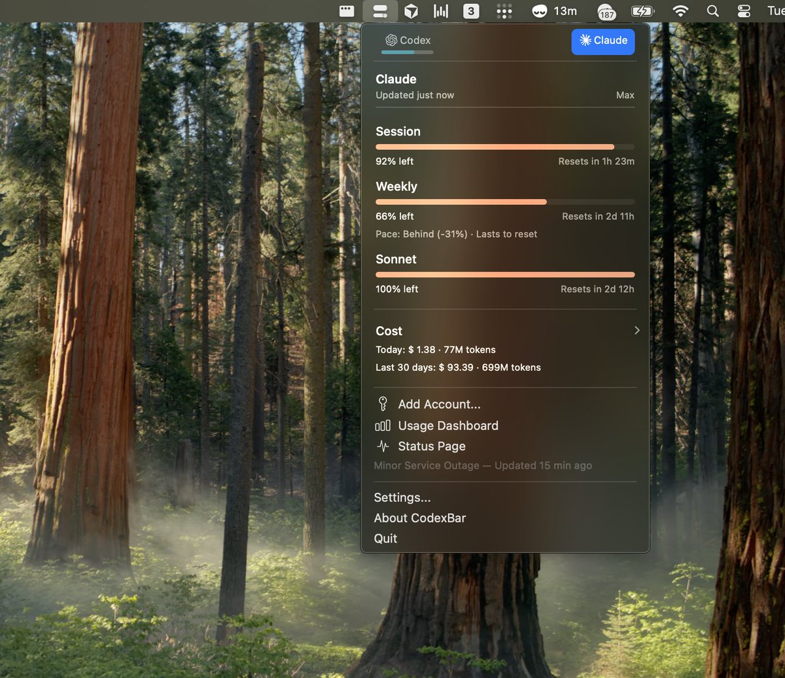The image size is (785, 678).
Task: Select the Claude provider tab
Action: [603, 41]
